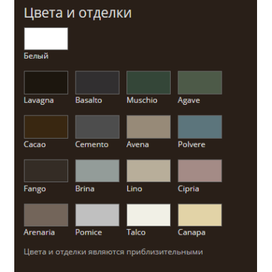Viewport: 272px width, 272px height.
Task: Pick the Cemento gray swatch
Action: pyautogui.click(x=97, y=126)
